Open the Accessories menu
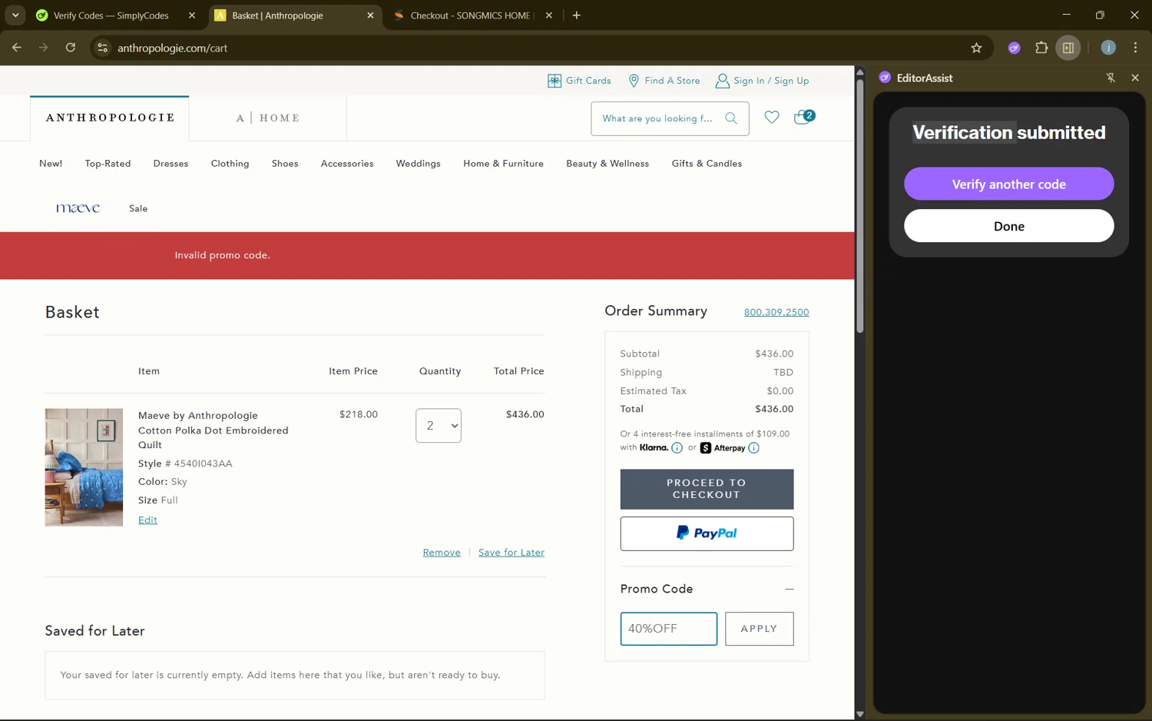 (347, 164)
